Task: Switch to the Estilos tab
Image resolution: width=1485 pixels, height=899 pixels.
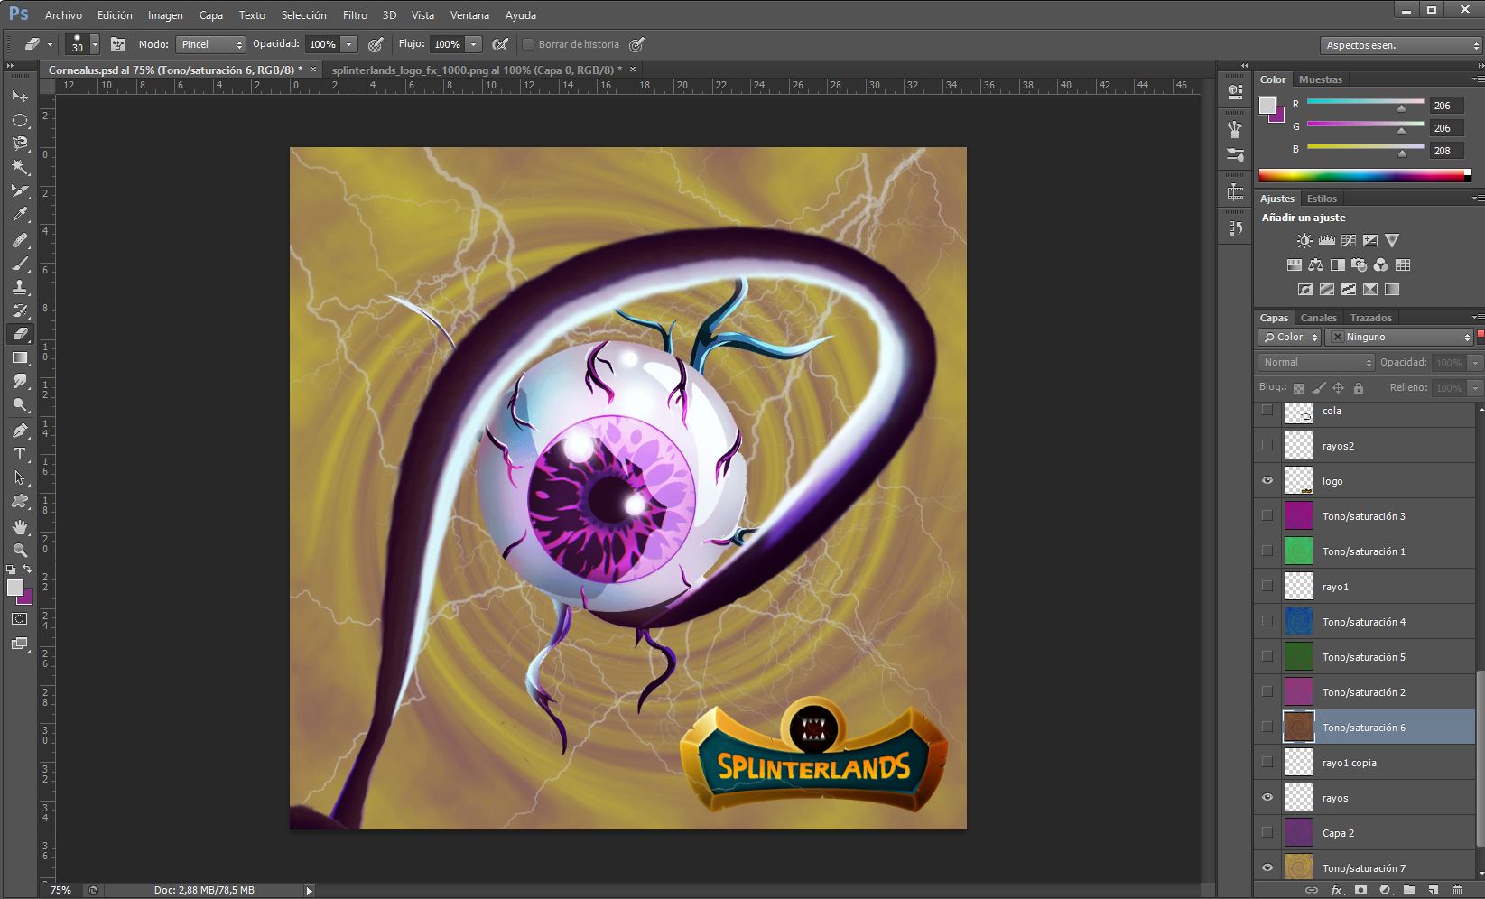Action: tap(1322, 199)
